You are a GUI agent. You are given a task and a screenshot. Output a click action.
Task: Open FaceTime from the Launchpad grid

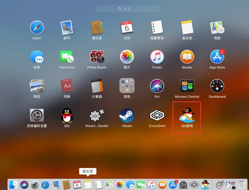tap(67, 57)
